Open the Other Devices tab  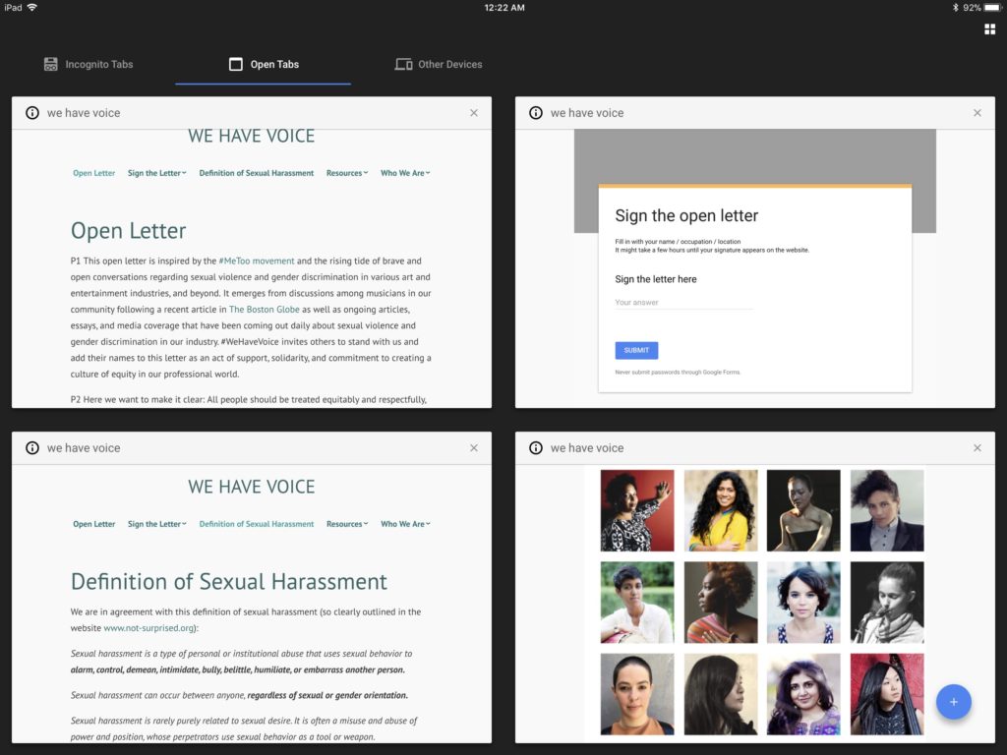coord(438,64)
